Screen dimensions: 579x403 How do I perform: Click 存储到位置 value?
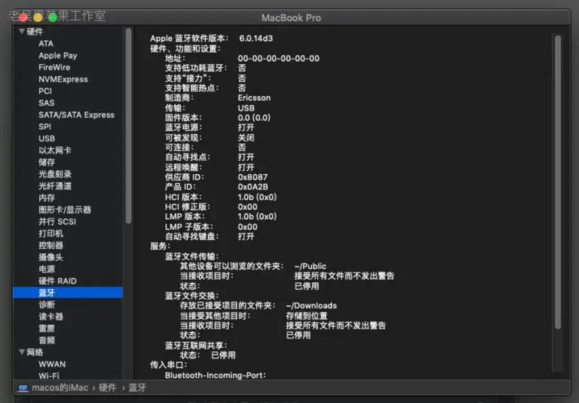[x=306, y=316]
